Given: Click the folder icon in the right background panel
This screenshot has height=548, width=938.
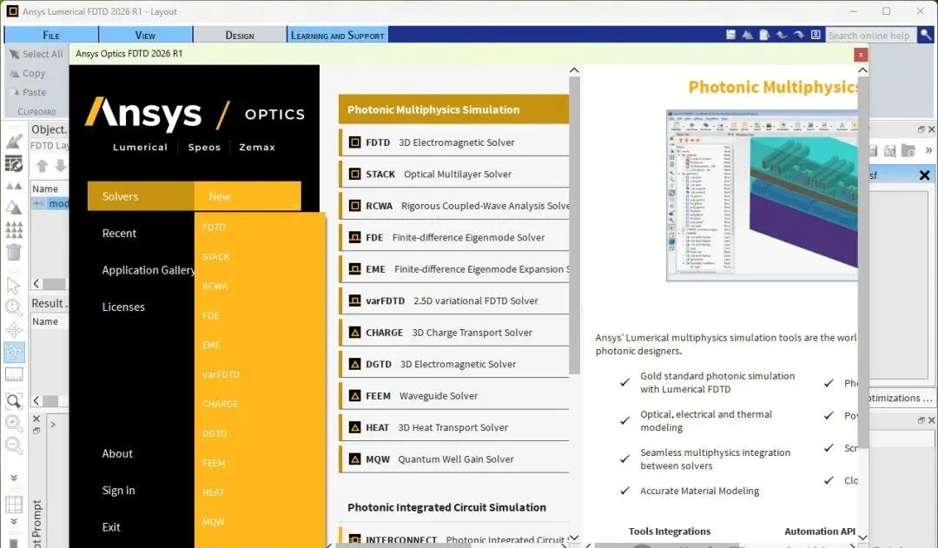Looking at the screenshot, I should [908, 151].
